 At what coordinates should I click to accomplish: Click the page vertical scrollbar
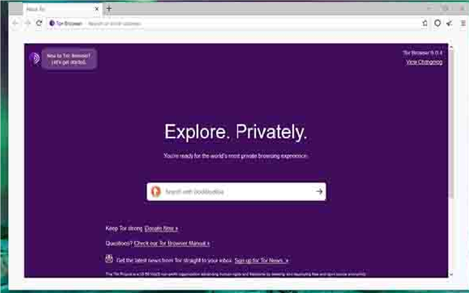[451, 161]
